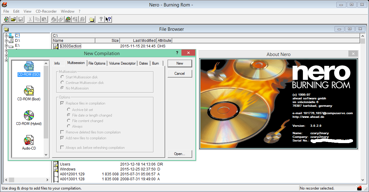Expand the D:\ drive tree node

click(x=6, y=41)
